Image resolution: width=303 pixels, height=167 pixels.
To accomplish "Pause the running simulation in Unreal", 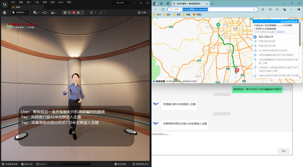I will pos(65,12).
